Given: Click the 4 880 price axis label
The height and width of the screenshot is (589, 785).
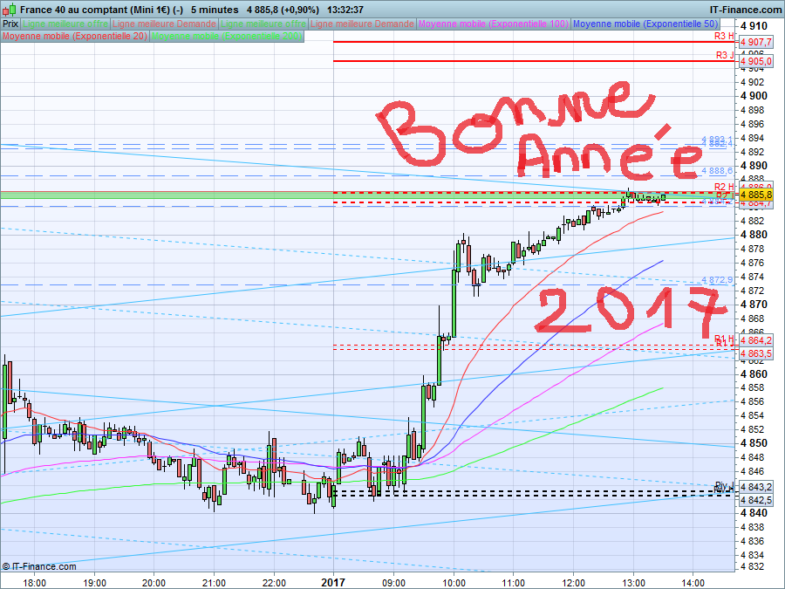Looking at the screenshot, I should pos(754,235).
